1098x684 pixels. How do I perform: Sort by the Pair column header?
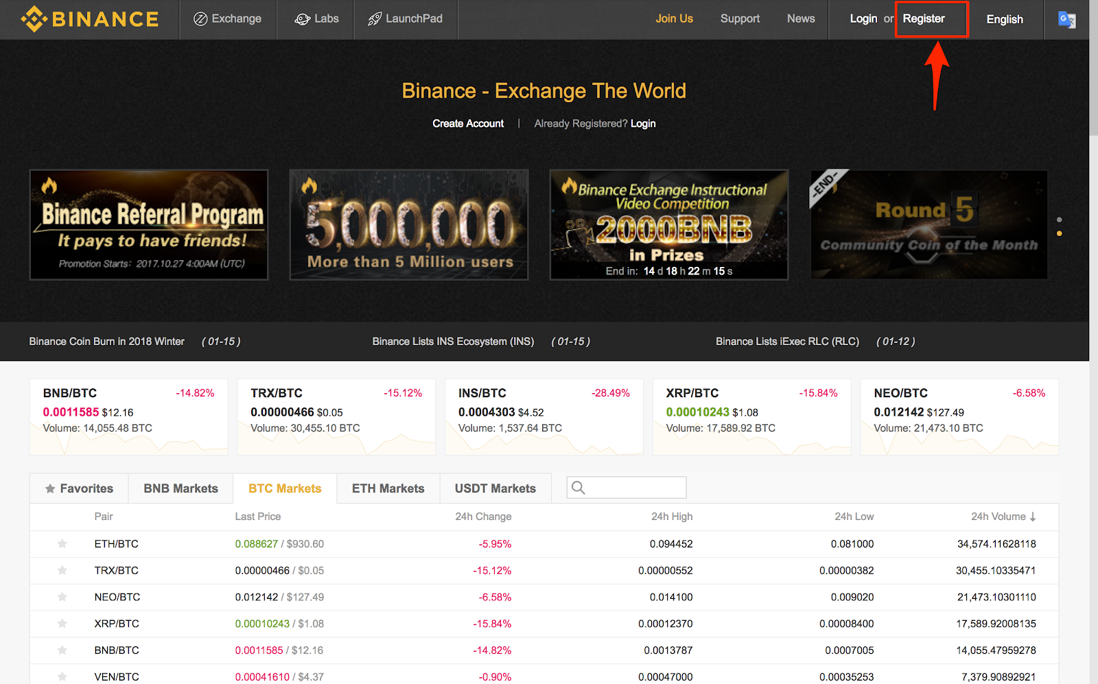104,517
